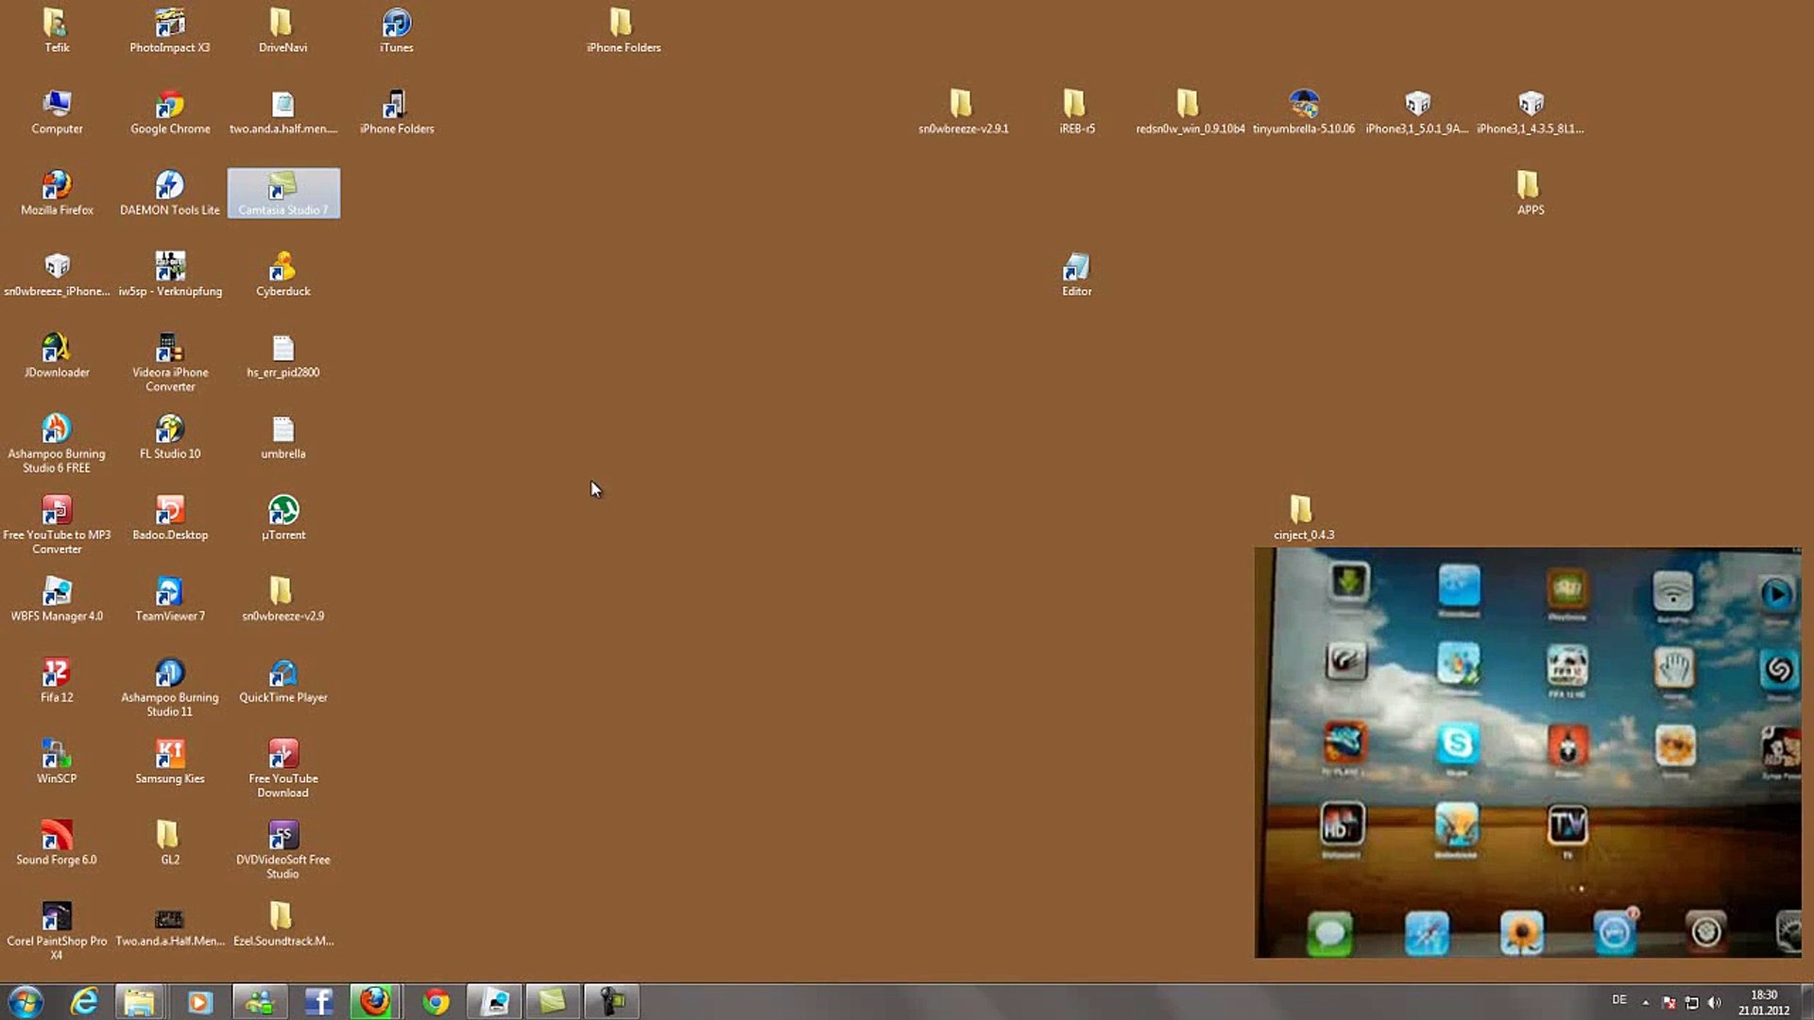Open Free YouTube to MP3 Converter

(57, 525)
